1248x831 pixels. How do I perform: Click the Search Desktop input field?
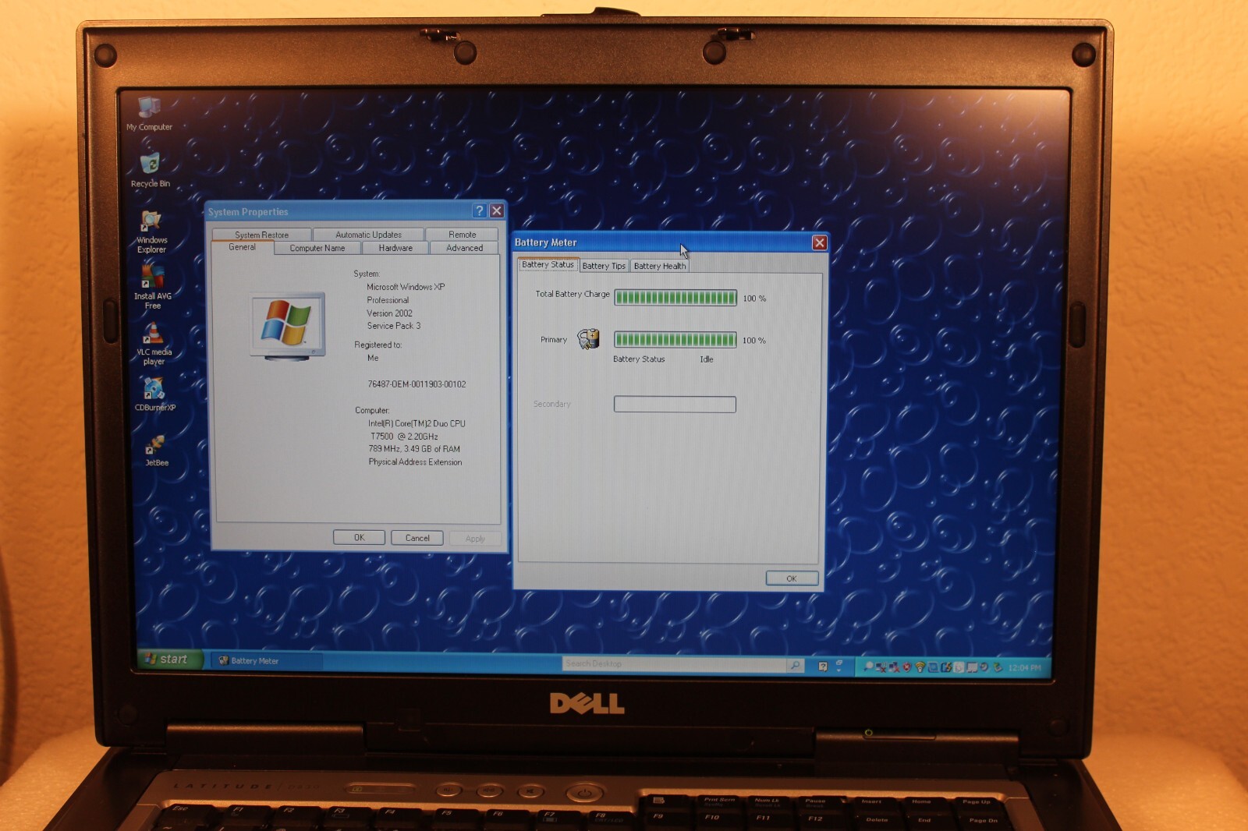(674, 664)
